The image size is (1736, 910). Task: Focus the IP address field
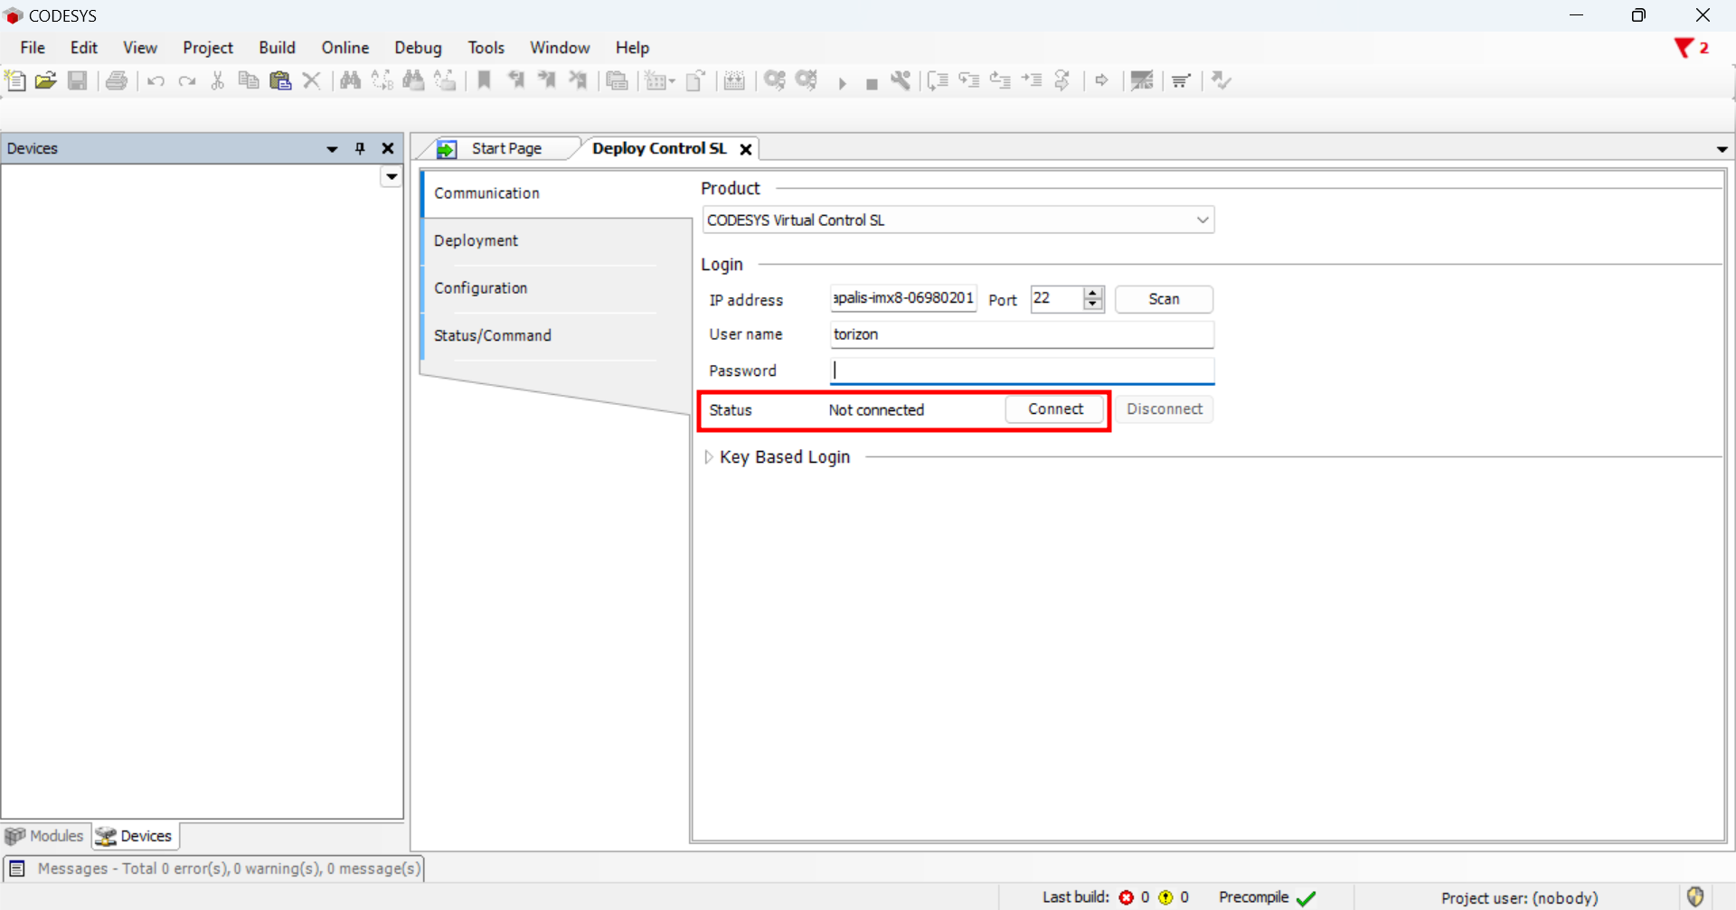(x=903, y=298)
